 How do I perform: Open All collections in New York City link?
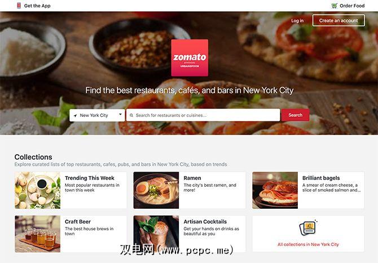[x=308, y=244]
